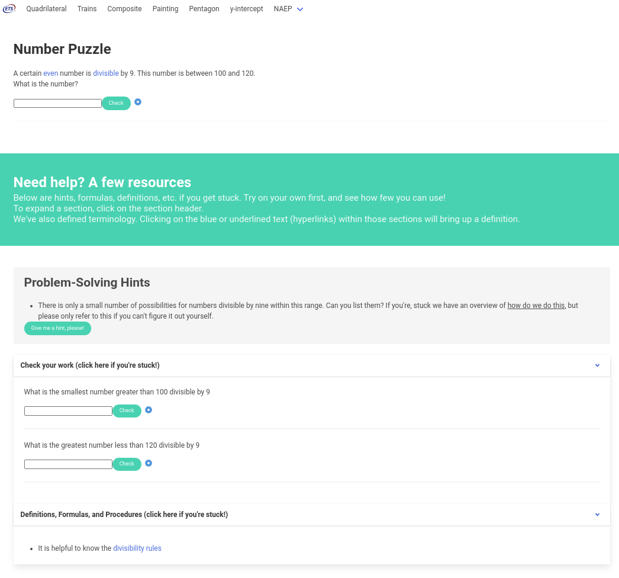Screen dimensions: 619x578
Task: Click the ETS logo icon
Action: [x=9, y=9]
